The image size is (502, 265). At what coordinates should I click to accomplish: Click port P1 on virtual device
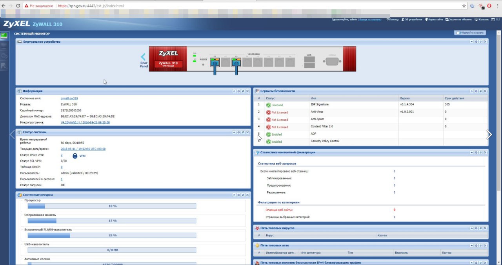(215, 62)
